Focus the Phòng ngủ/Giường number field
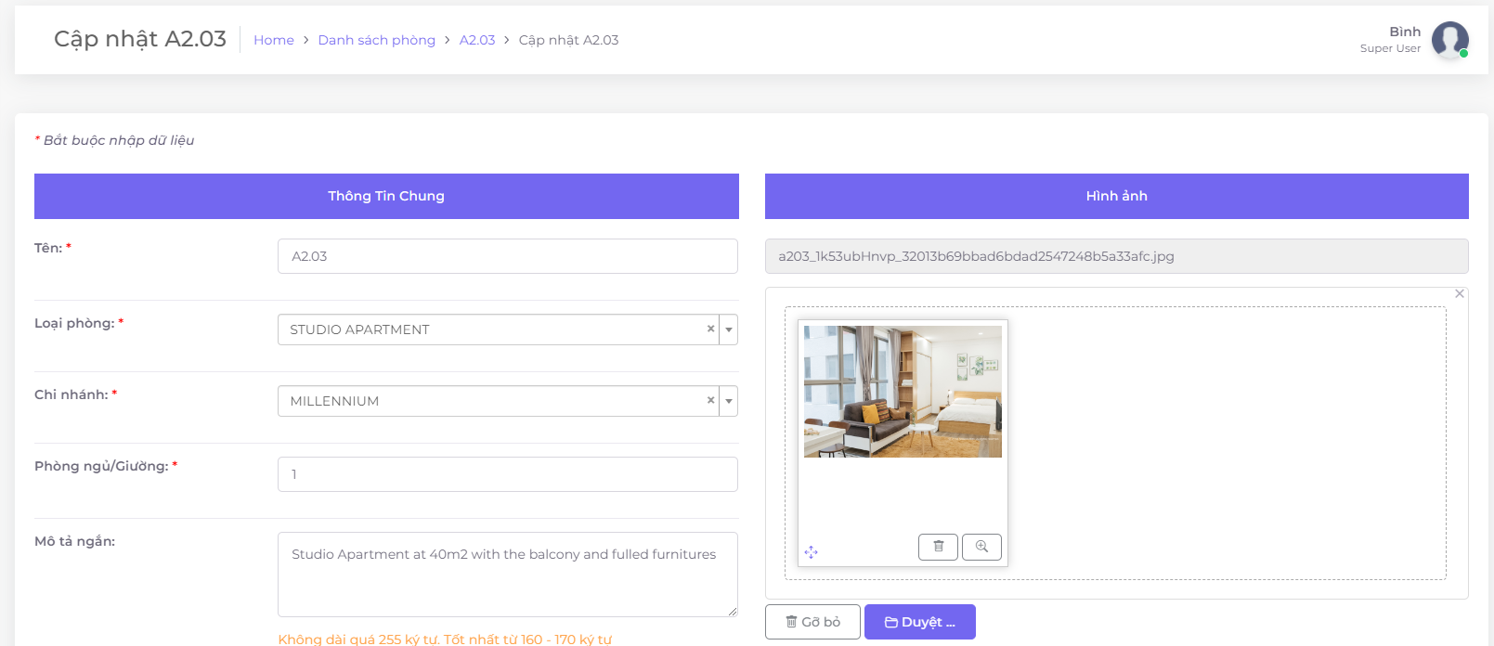 tap(507, 474)
